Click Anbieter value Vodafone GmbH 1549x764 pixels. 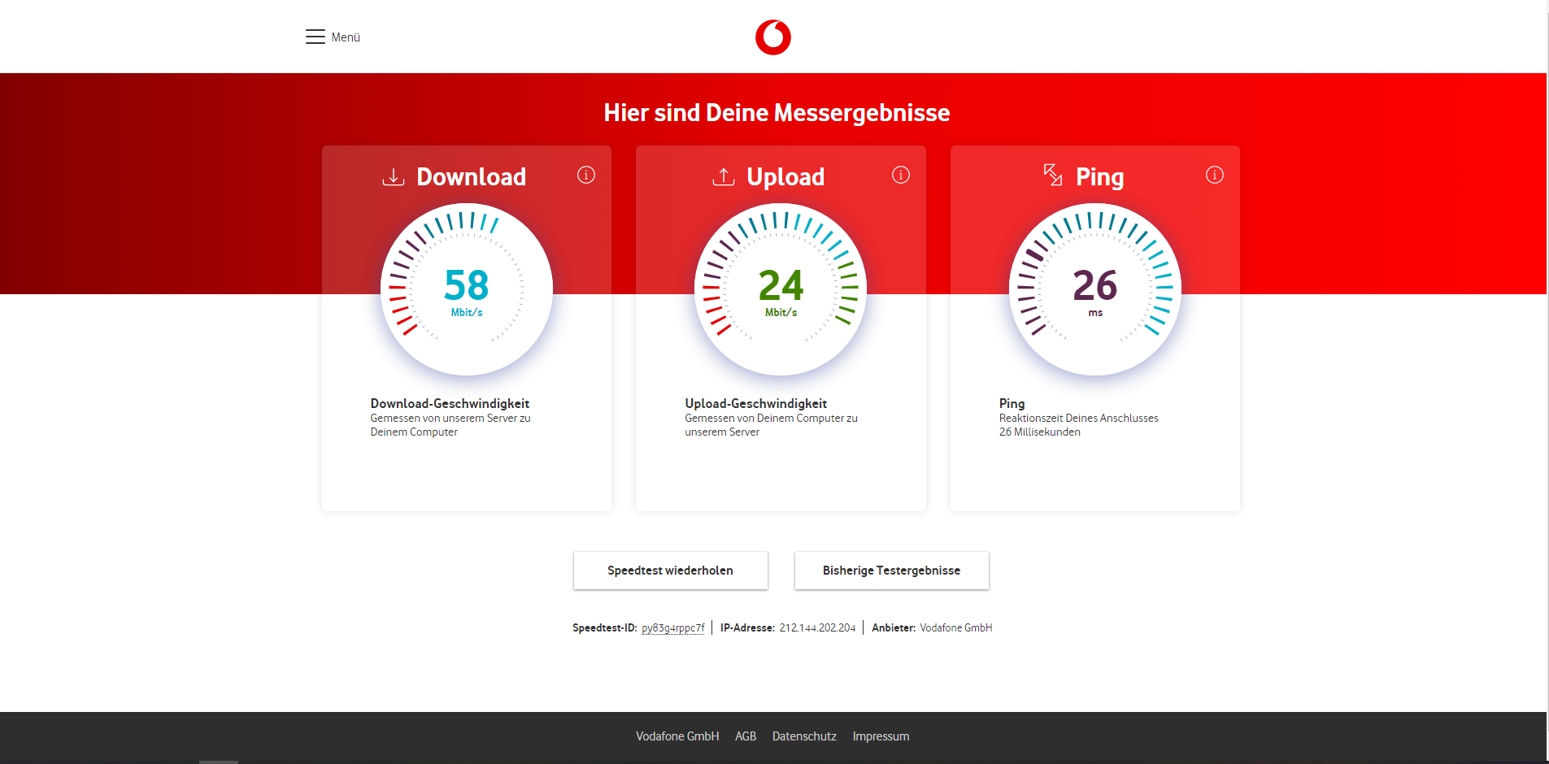[x=956, y=628]
